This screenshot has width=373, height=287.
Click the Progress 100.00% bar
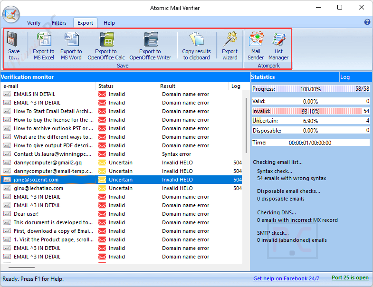pyautogui.click(x=311, y=89)
